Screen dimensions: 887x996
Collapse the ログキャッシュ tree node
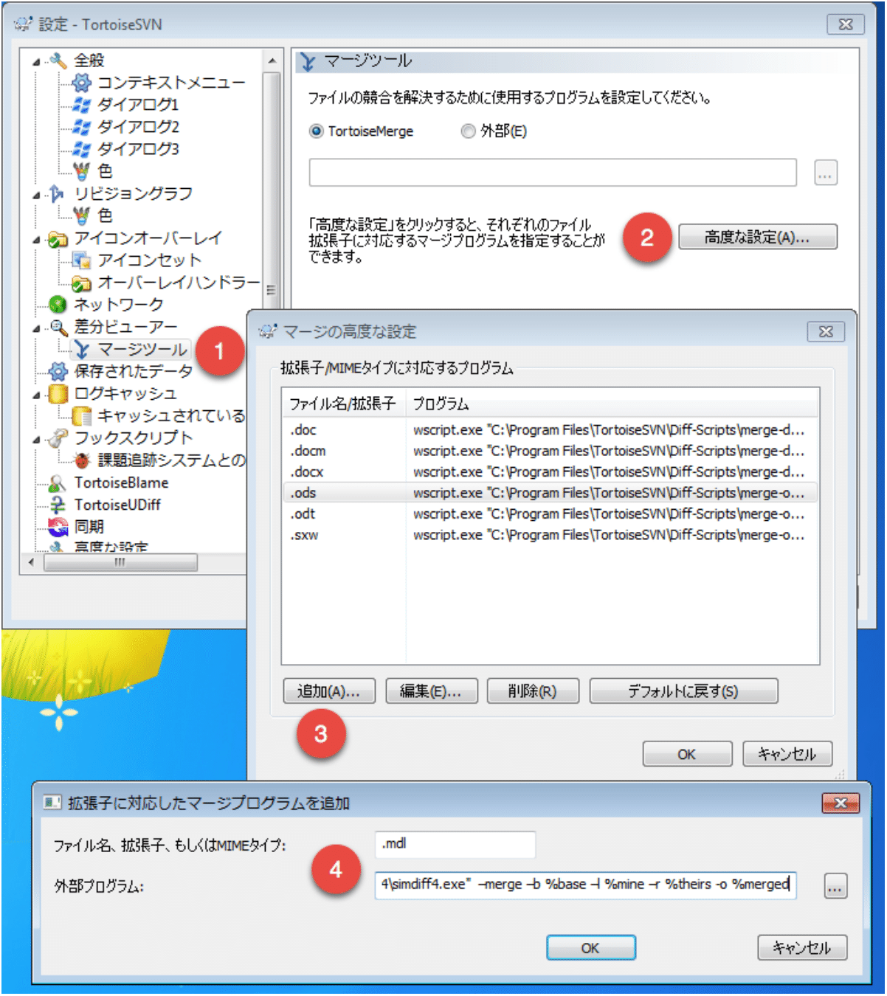36,395
